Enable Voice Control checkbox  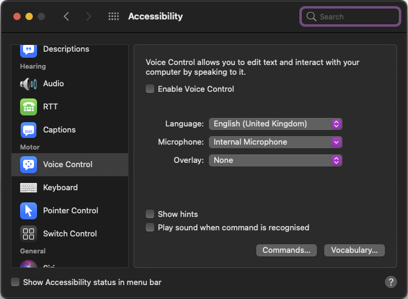[x=150, y=89]
